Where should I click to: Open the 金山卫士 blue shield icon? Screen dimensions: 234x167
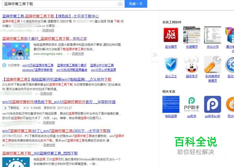(x=171, y=65)
